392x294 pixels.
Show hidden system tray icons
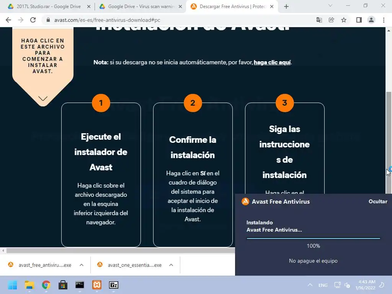(x=310, y=285)
